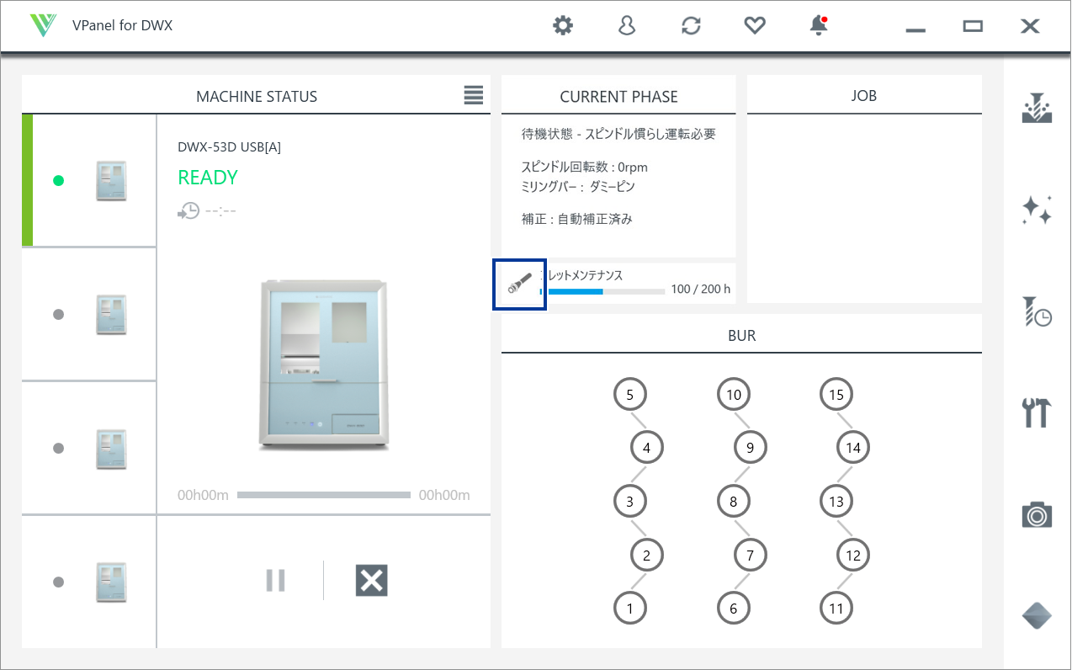This screenshot has height=670, width=1072.
Task: Select bur slot 9
Action: tap(751, 448)
